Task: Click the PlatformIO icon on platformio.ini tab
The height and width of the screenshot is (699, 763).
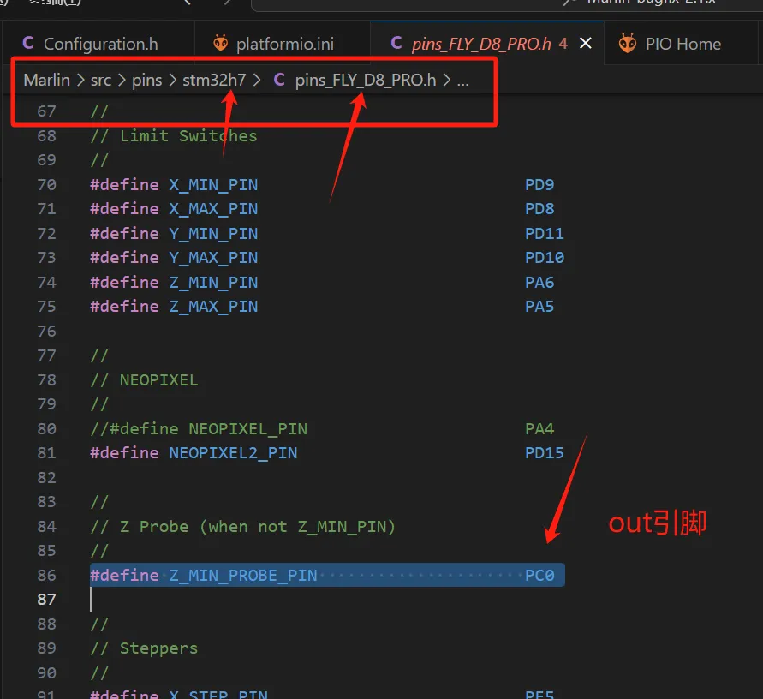Action: pyautogui.click(x=221, y=44)
